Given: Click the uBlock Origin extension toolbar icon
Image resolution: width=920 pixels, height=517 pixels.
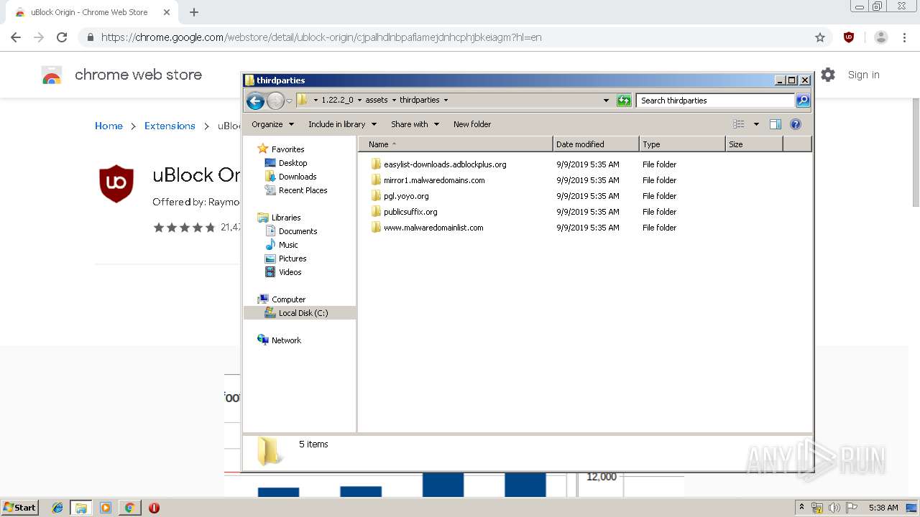Looking at the screenshot, I should (849, 37).
